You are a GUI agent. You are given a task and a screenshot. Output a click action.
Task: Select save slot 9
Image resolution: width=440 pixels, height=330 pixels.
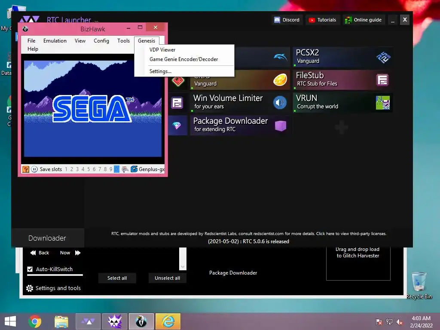[x=111, y=169]
